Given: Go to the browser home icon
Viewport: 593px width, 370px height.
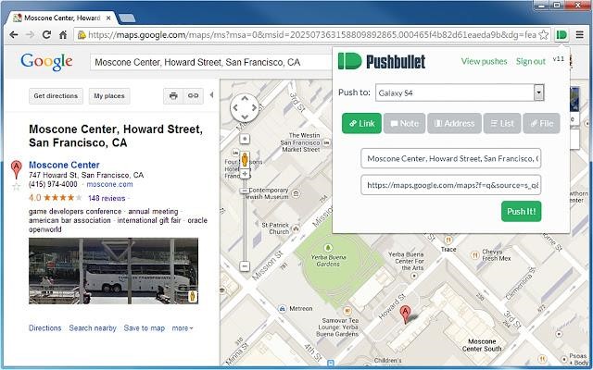Looking at the screenshot, I should pyautogui.click(x=63, y=35).
